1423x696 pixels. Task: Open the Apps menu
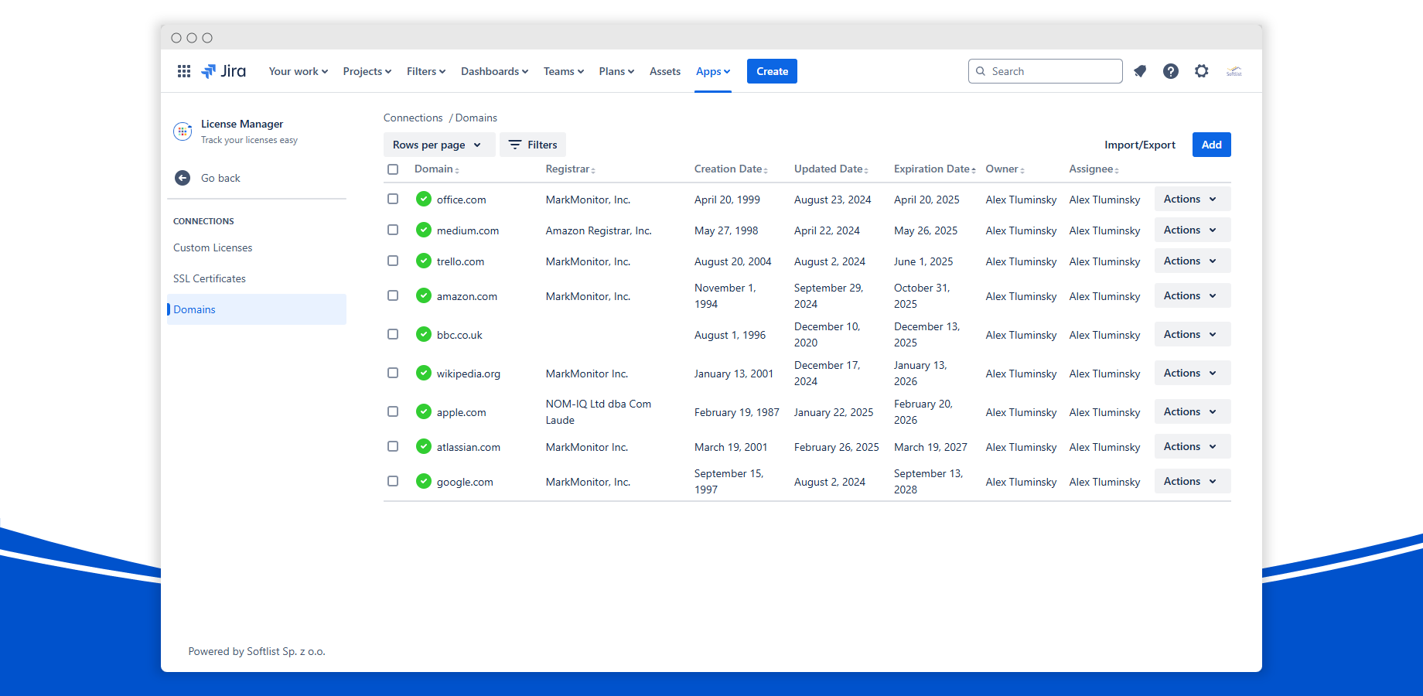713,71
